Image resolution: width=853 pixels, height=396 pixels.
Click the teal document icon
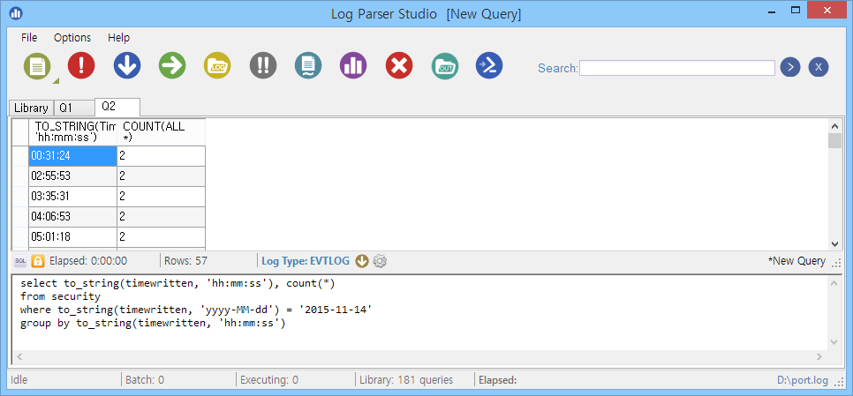pyautogui.click(x=308, y=66)
